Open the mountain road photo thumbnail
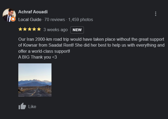168x119 pixels. [x=35, y=80]
